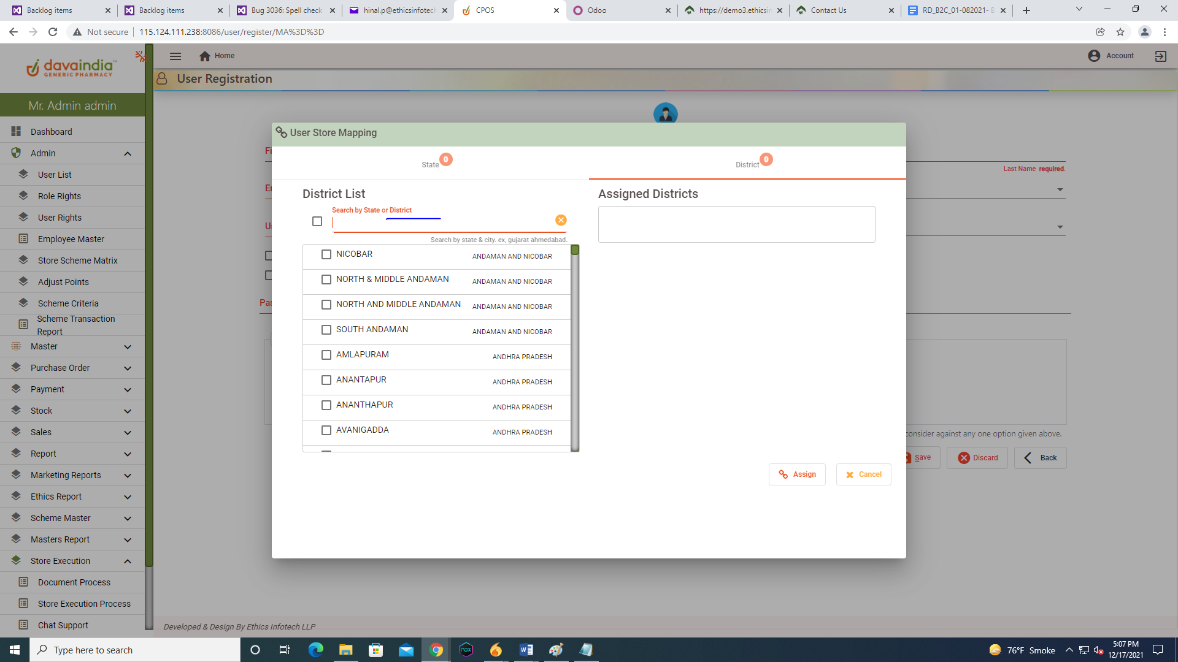Expand the Marketing Reports menu
The image size is (1178, 662).
click(x=128, y=475)
